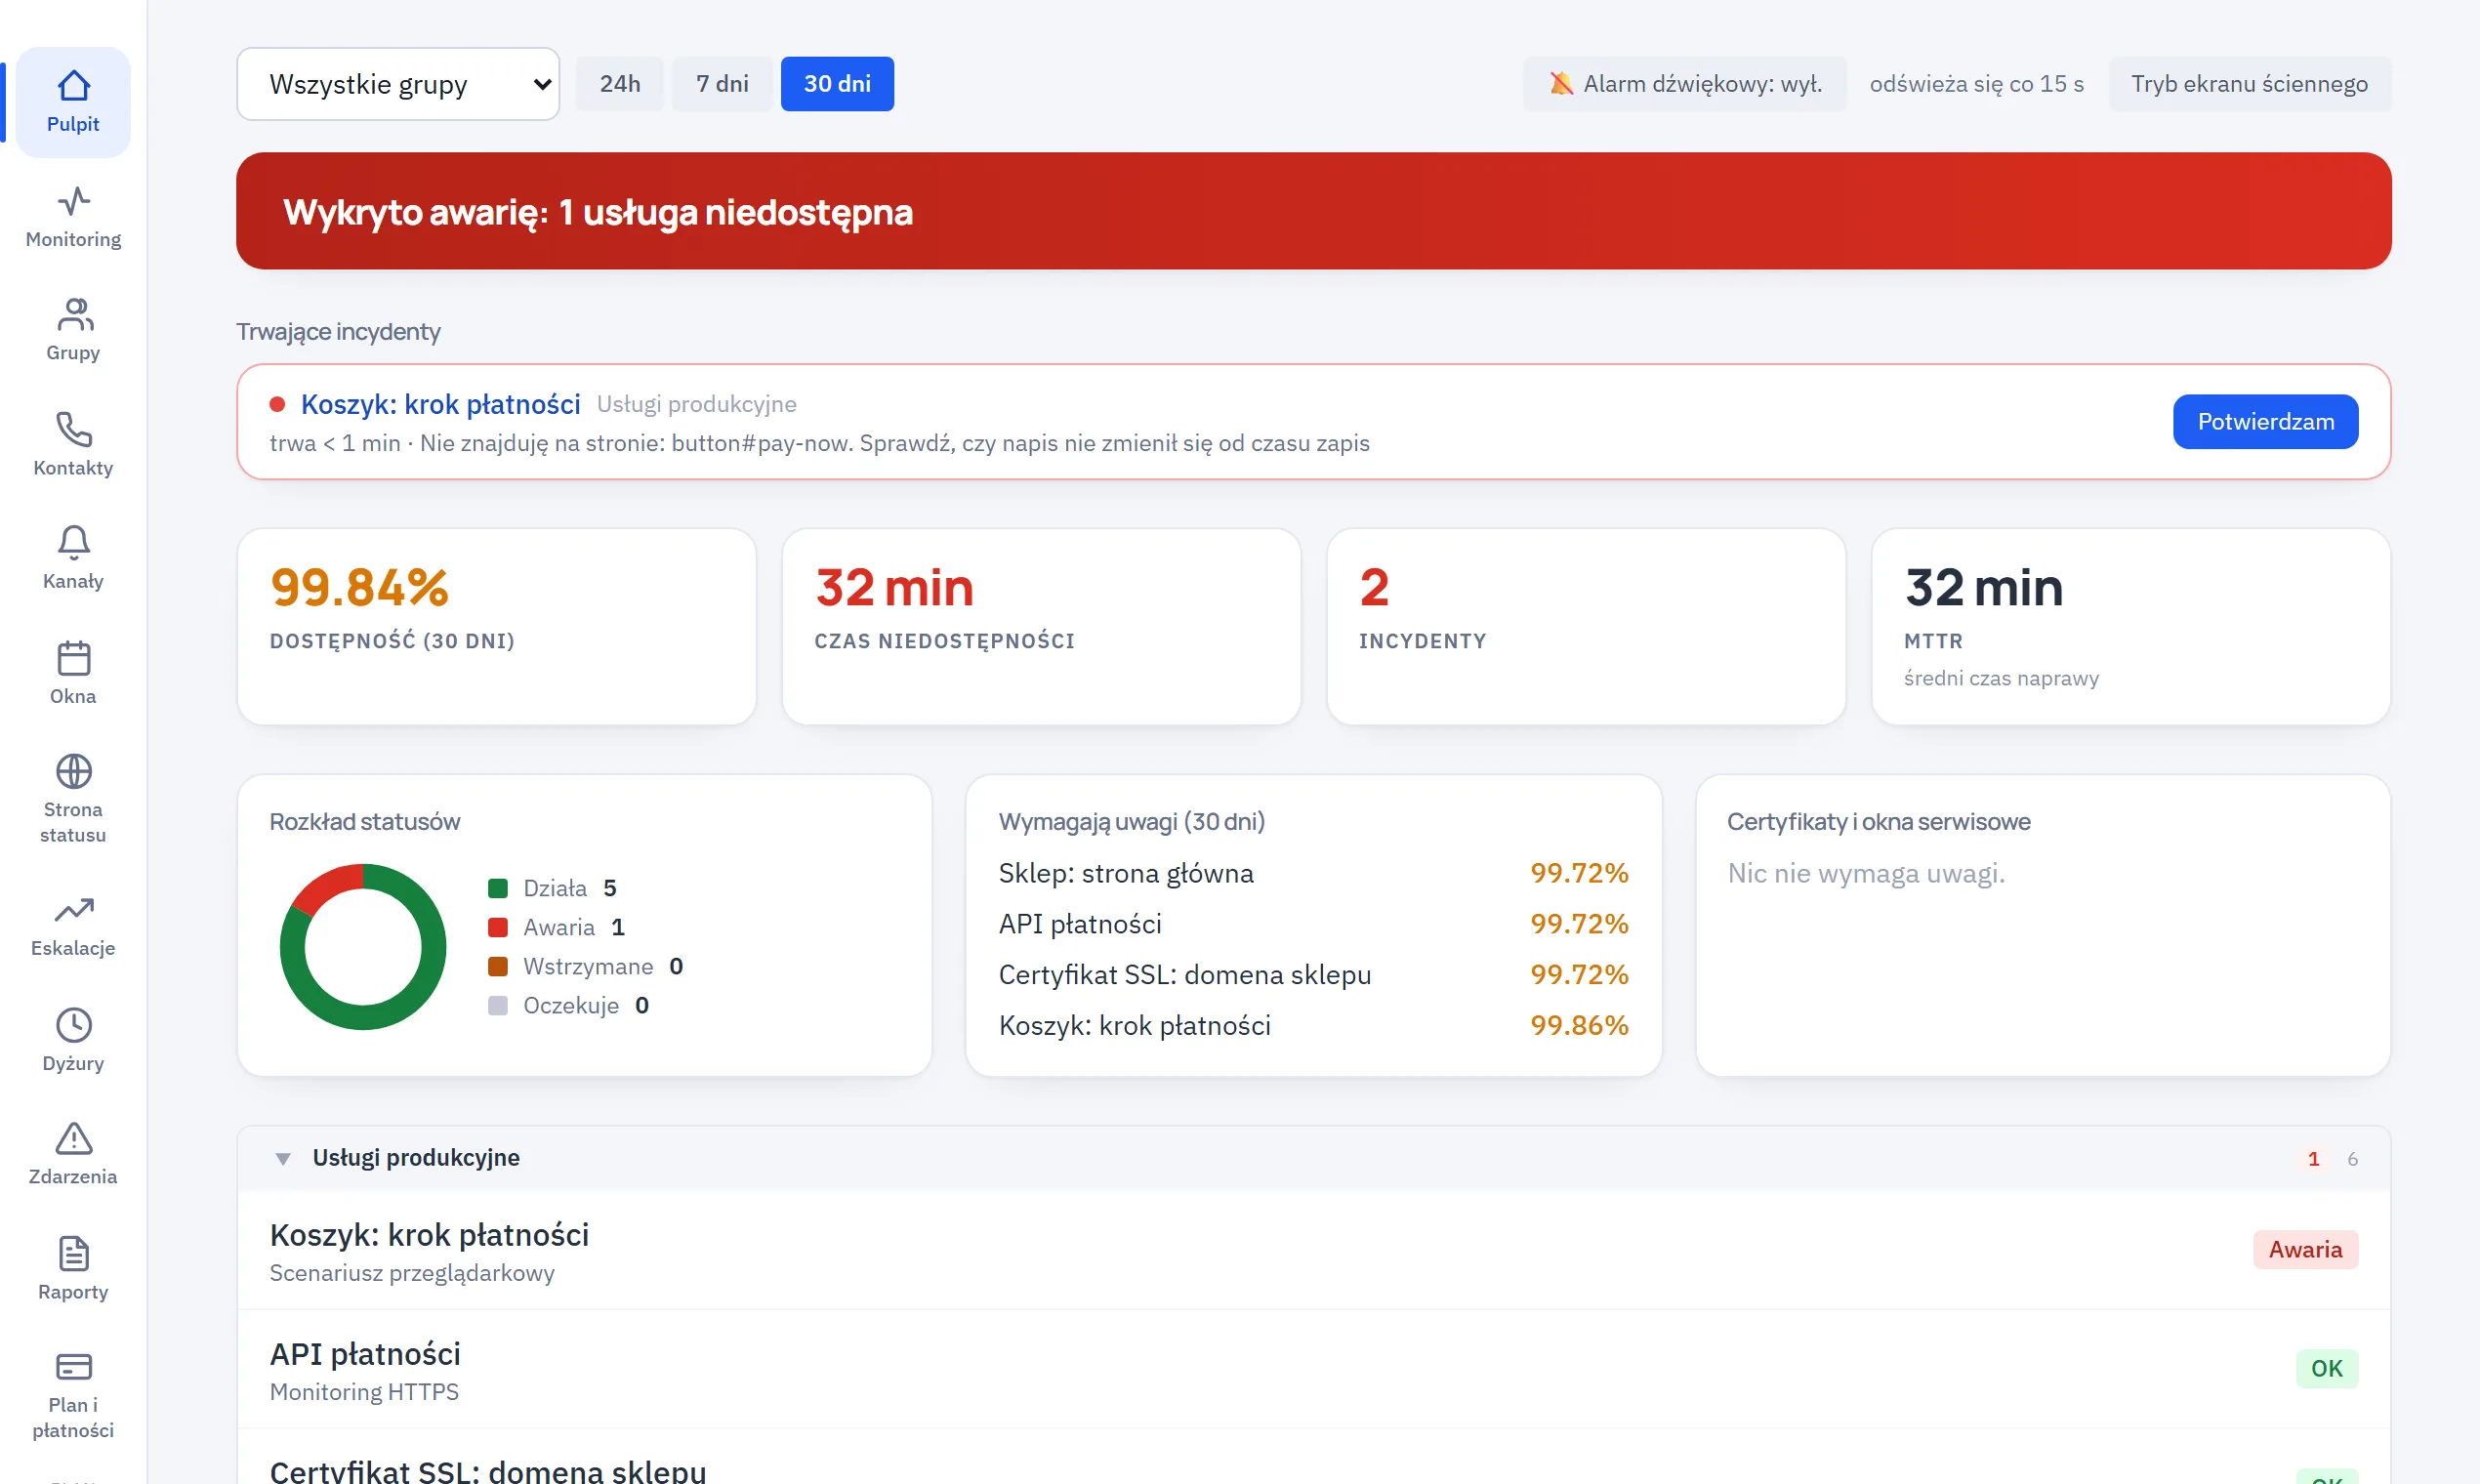
Task: Open the Zdarzenia warning triangle icon
Action: 73,1138
